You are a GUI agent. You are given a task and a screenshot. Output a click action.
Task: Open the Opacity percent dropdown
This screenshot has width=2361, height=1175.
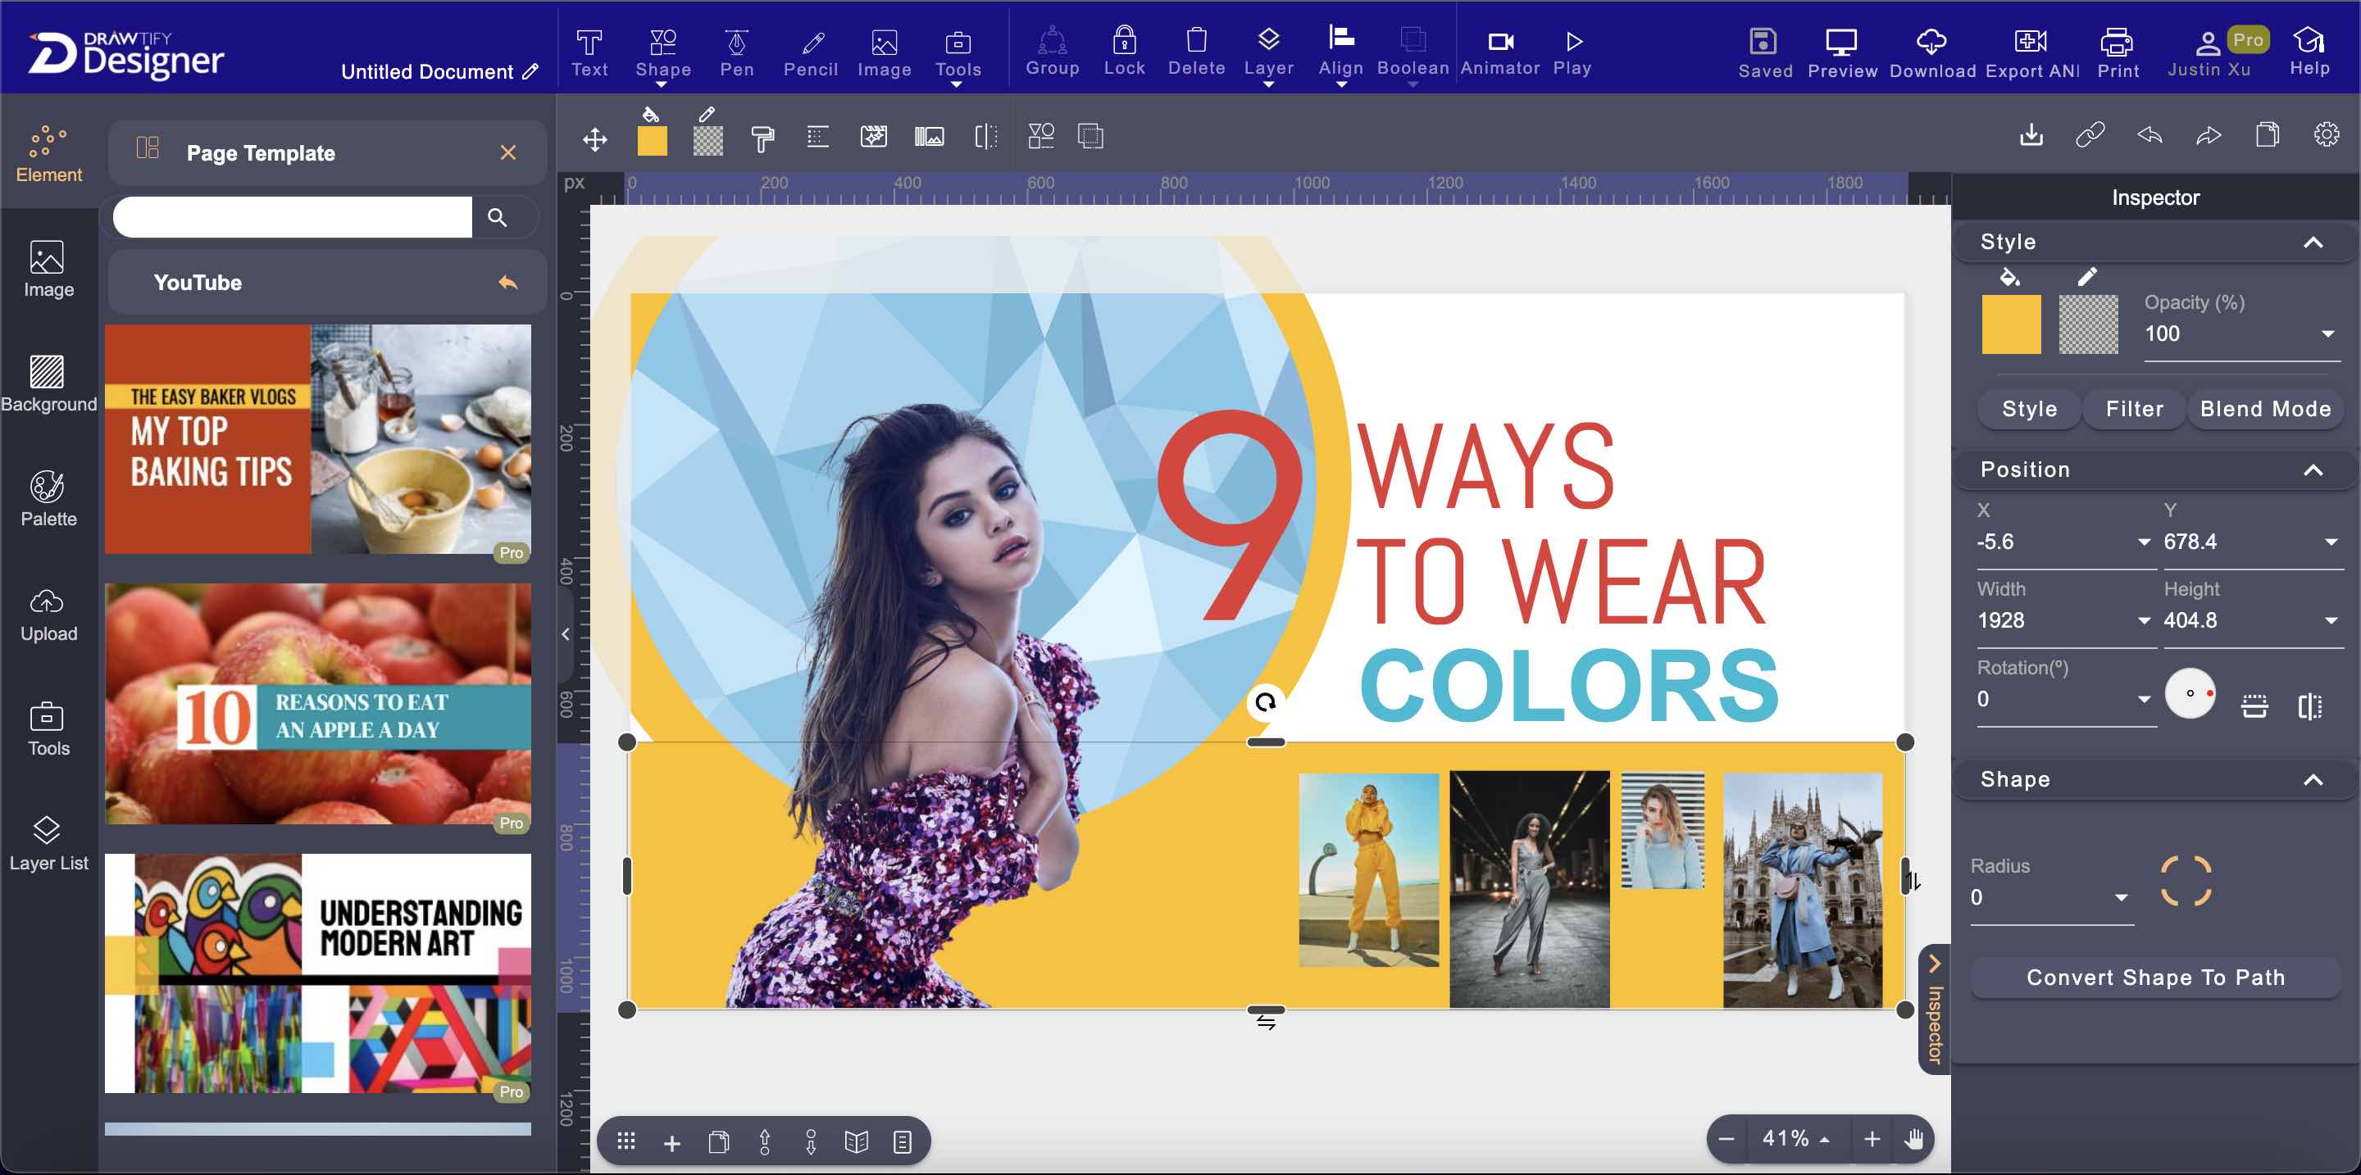click(2327, 334)
